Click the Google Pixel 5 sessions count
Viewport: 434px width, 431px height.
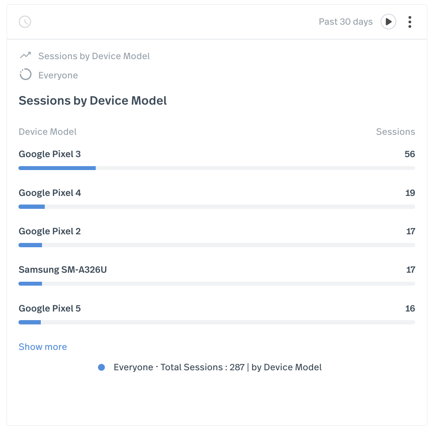pos(410,308)
